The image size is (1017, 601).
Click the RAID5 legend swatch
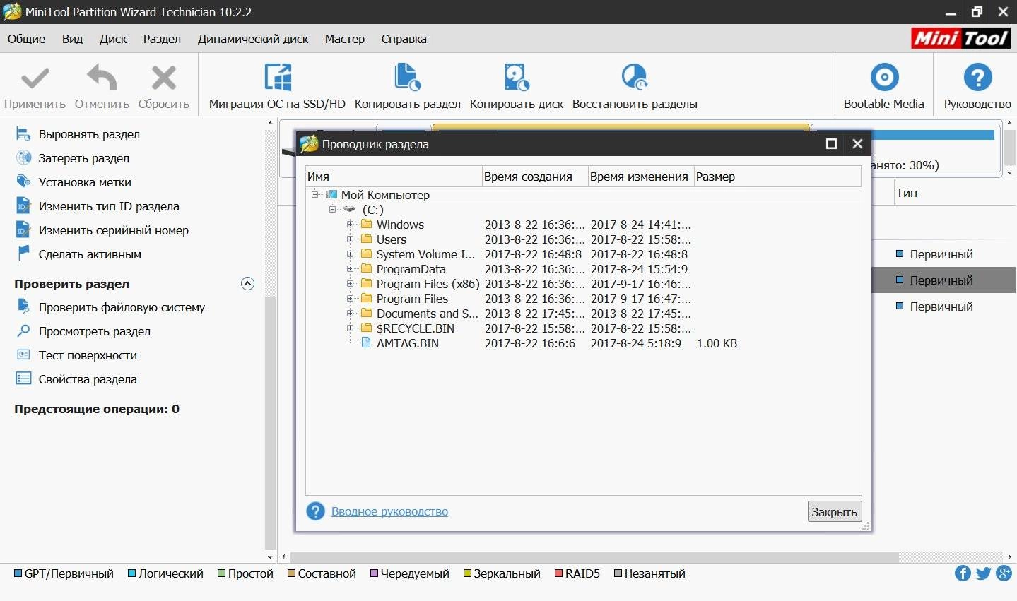(x=558, y=573)
